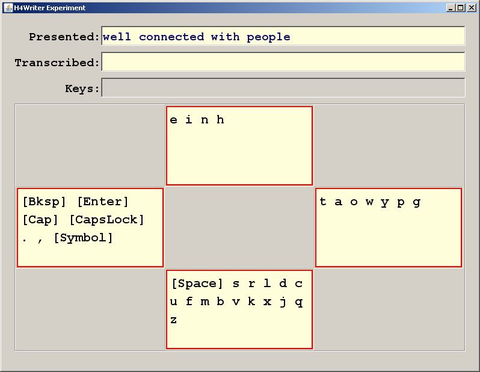This screenshot has height=372, width=480.
Task: Maximize the H4Writer Experiment window
Action: point(461,8)
